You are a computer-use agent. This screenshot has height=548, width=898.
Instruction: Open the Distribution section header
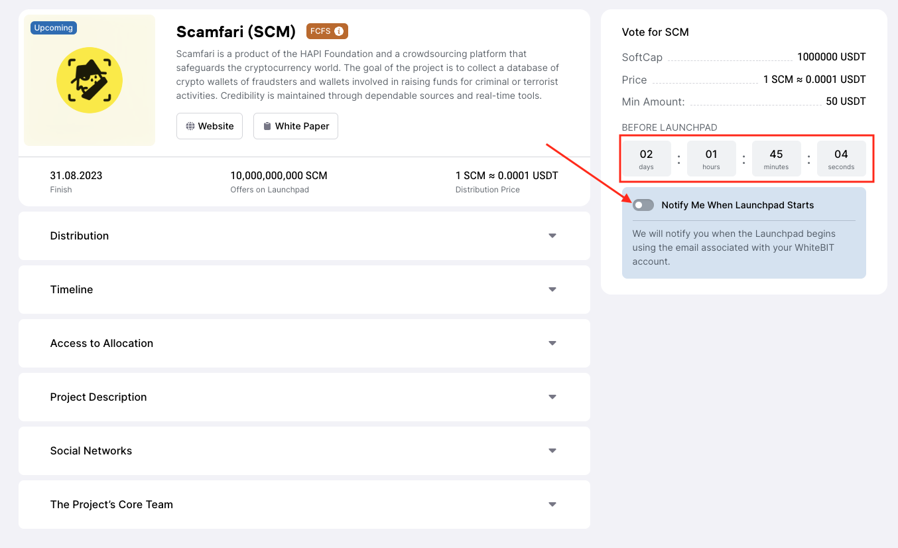coord(80,236)
